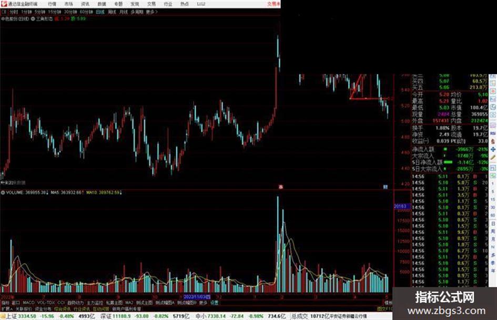
Task: Open the 关联报价 panel tab
Action: (24, 308)
